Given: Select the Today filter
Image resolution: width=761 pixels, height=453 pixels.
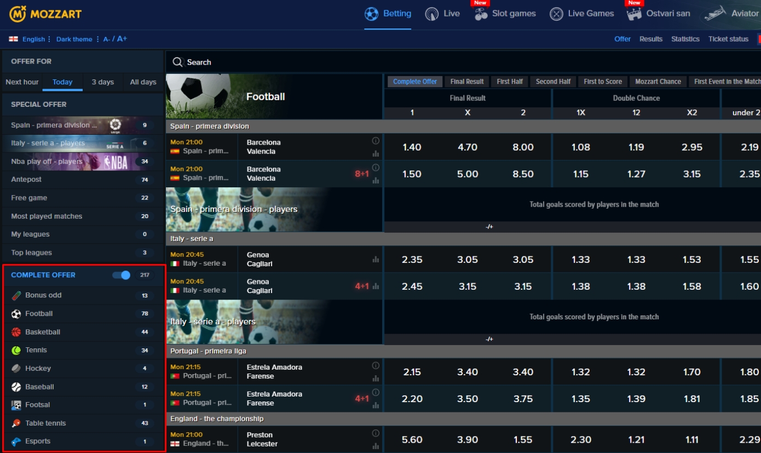Looking at the screenshot, I should tap(62, 82).
